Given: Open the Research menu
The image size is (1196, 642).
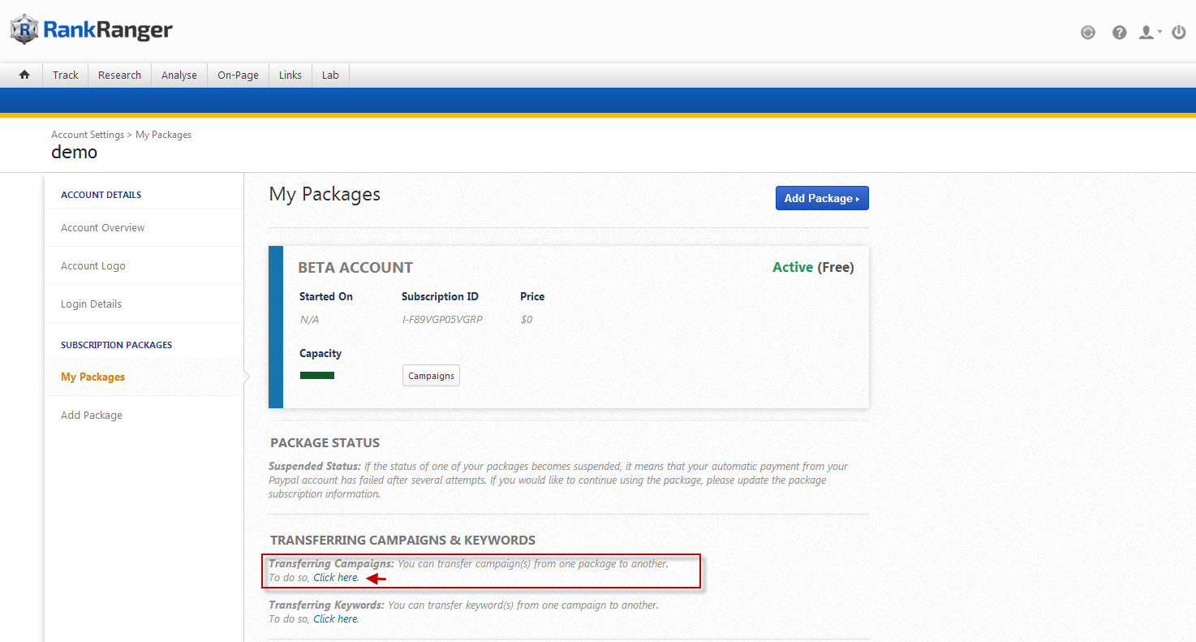Looking at the screenshot, I should 119,75.
